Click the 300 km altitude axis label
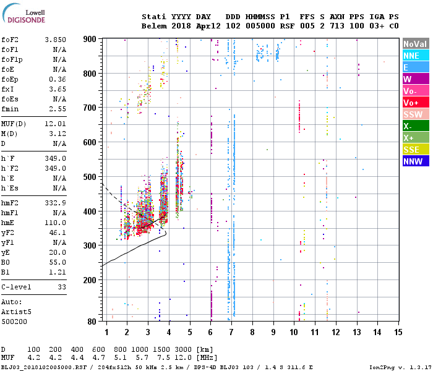Image resolution: width=433 pixels, height=371 pixels. 90,245
